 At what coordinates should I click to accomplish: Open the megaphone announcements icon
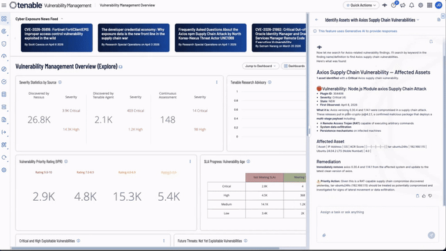[403, 5]
